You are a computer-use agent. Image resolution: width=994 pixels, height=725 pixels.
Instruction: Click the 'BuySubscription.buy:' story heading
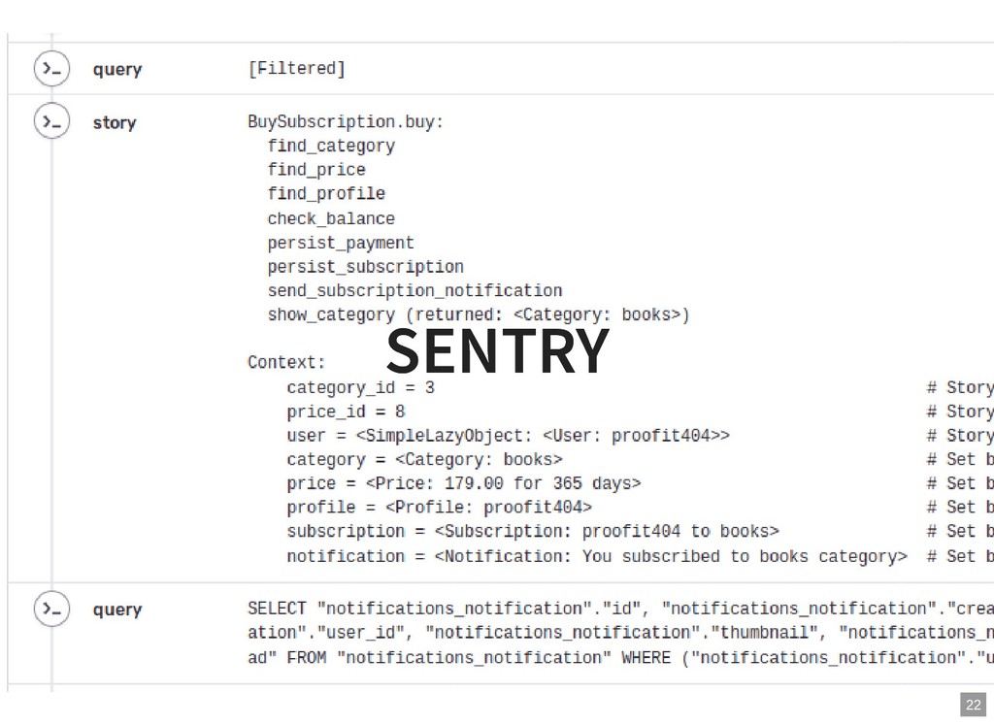click(x=346, y=121)
